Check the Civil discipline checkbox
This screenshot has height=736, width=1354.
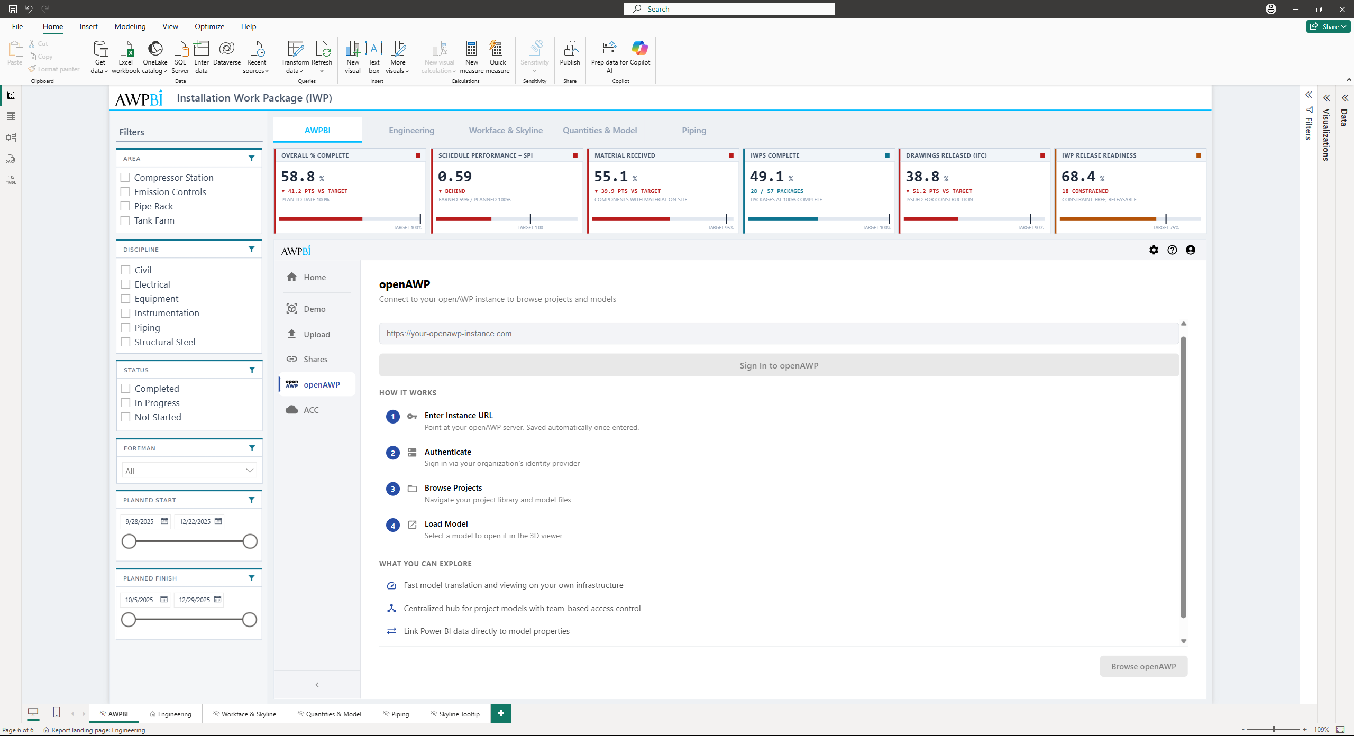[x=126, y=270]
